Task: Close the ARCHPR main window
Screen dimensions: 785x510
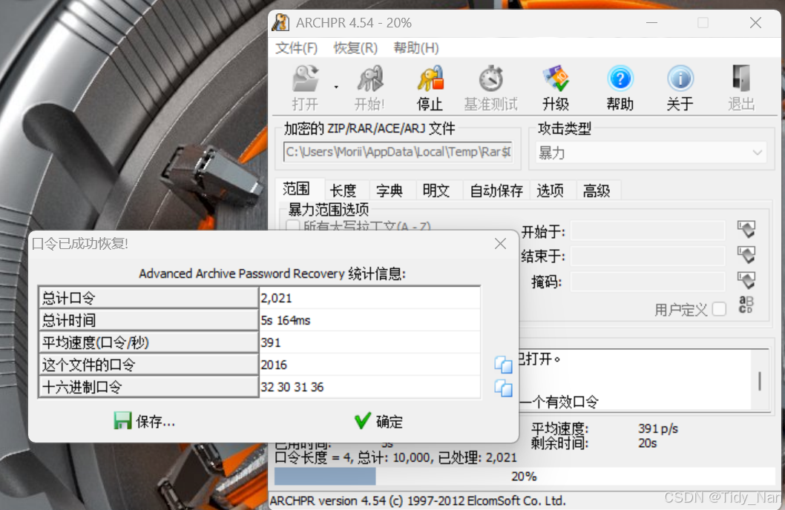Action: (x=755, y=23)
